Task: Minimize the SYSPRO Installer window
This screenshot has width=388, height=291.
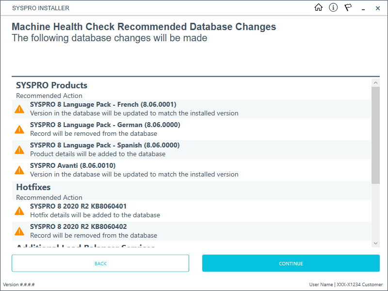Action: click(x=363, y=8)
